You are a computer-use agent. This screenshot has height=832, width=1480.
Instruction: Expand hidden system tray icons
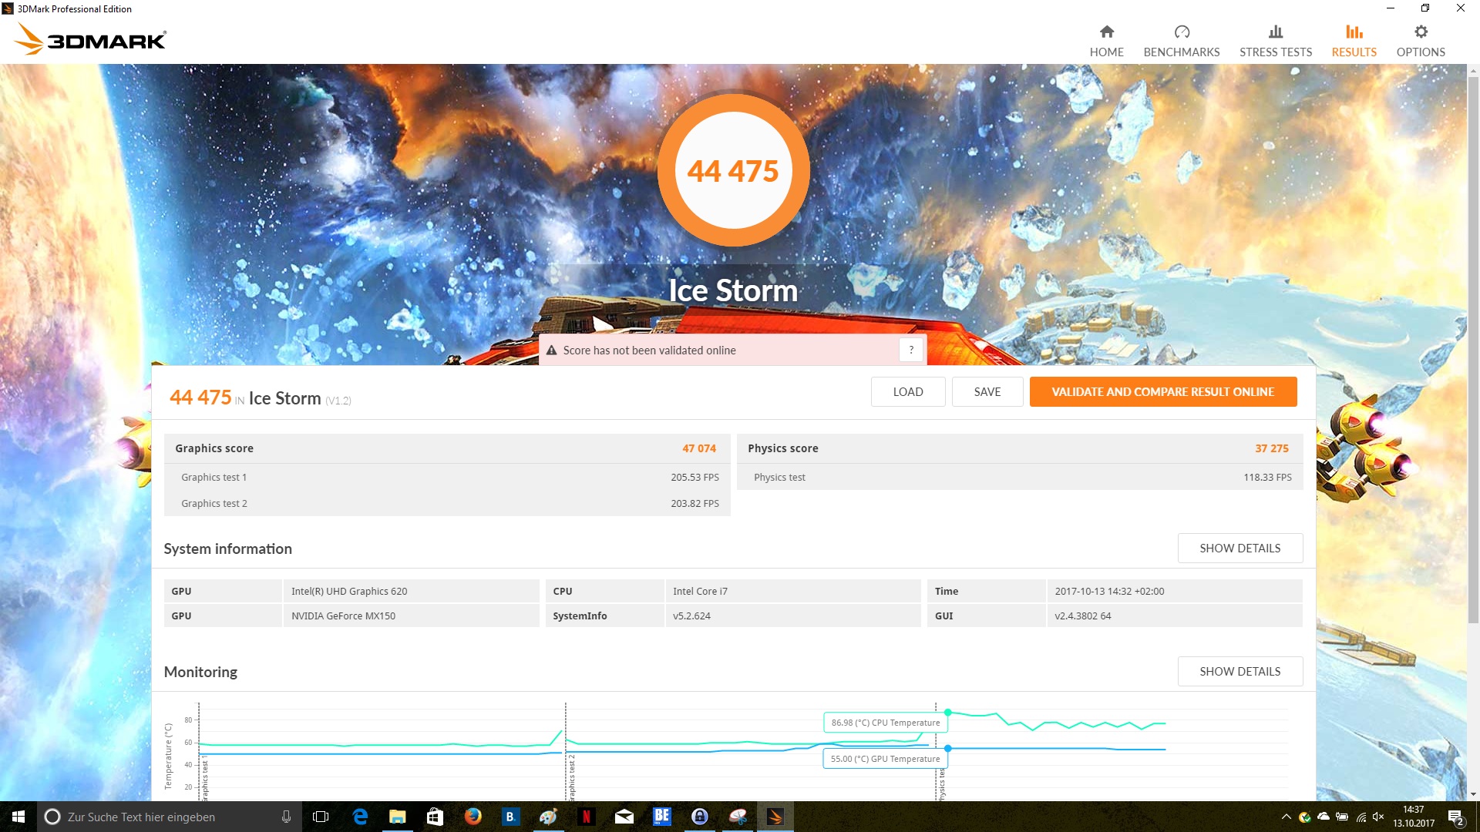pos(1285,817)
